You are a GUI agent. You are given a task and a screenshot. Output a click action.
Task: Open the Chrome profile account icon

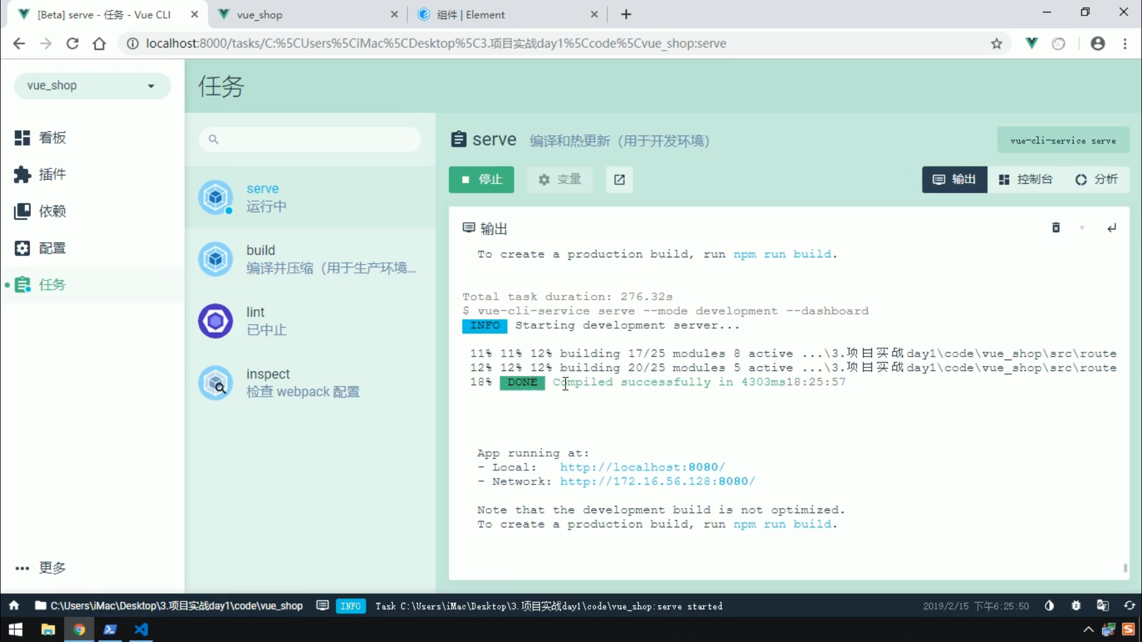tap(1098, 43)
